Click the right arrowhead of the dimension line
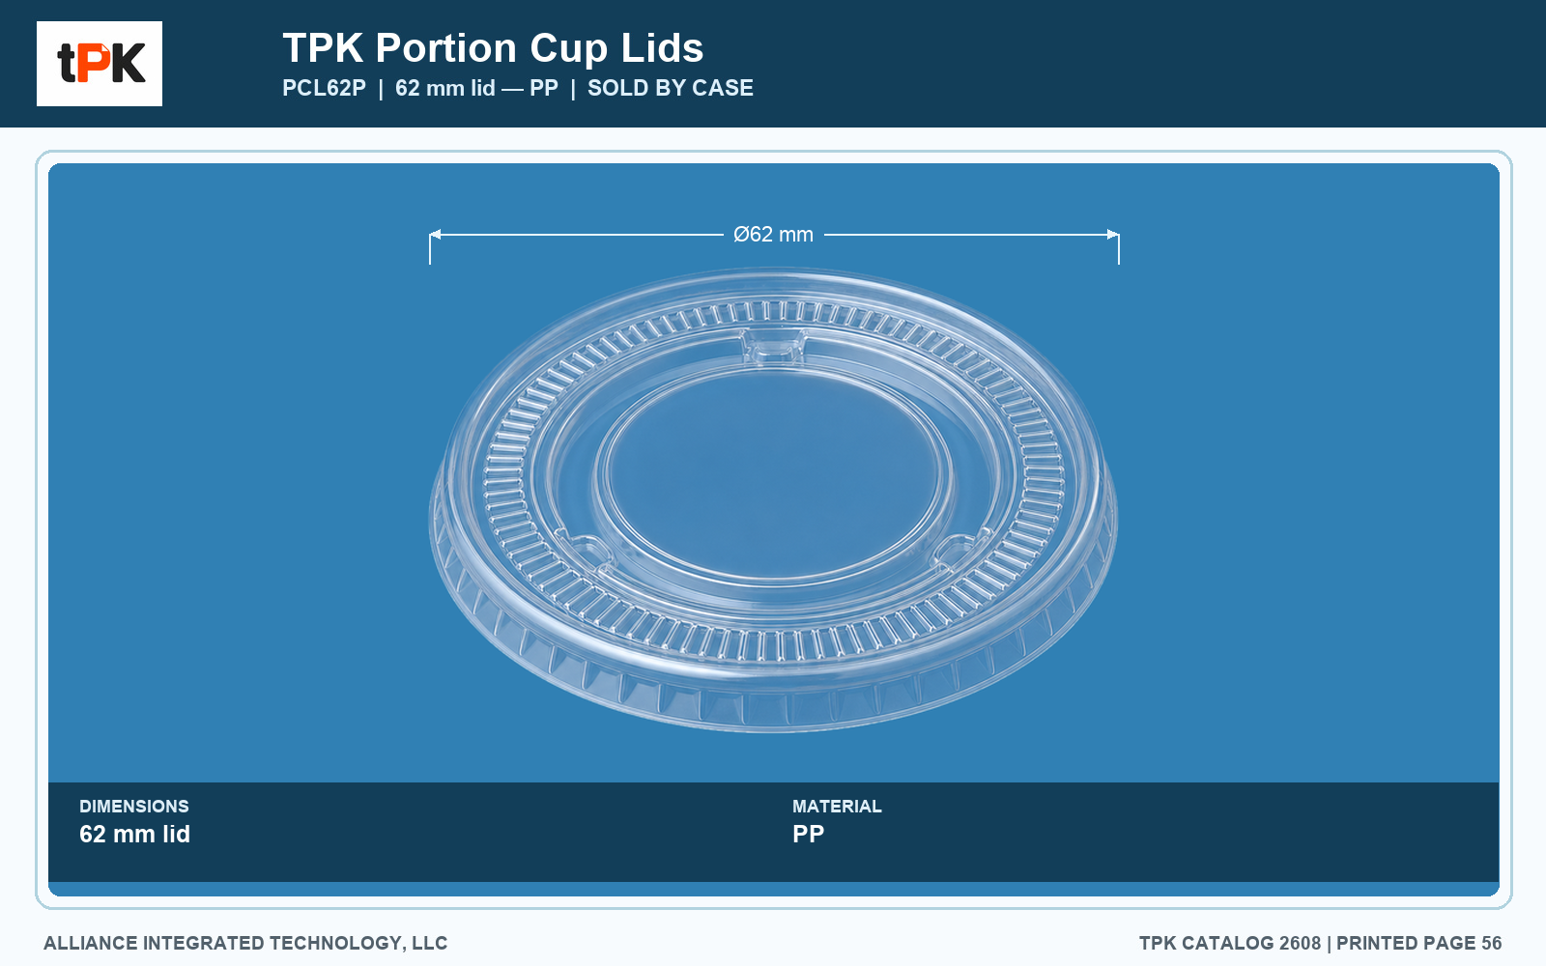Image resolution: width=1546 pixels, height=966 pixels. tap(1113, 234)
